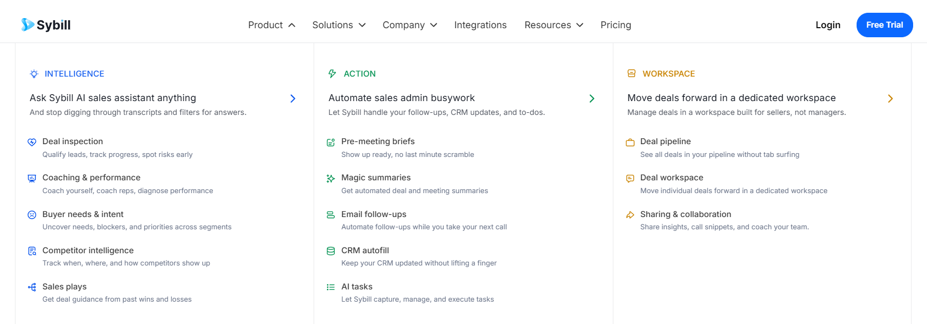Click the Email follow-ups icon
The width and height of the screenshot is (927, 324).
tap(331, 215)
